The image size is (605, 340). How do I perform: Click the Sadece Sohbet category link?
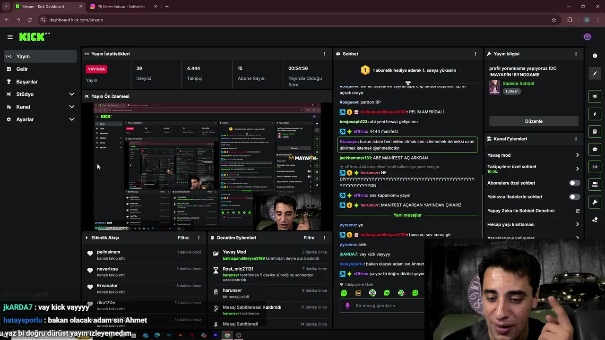(x=519, y=84)
